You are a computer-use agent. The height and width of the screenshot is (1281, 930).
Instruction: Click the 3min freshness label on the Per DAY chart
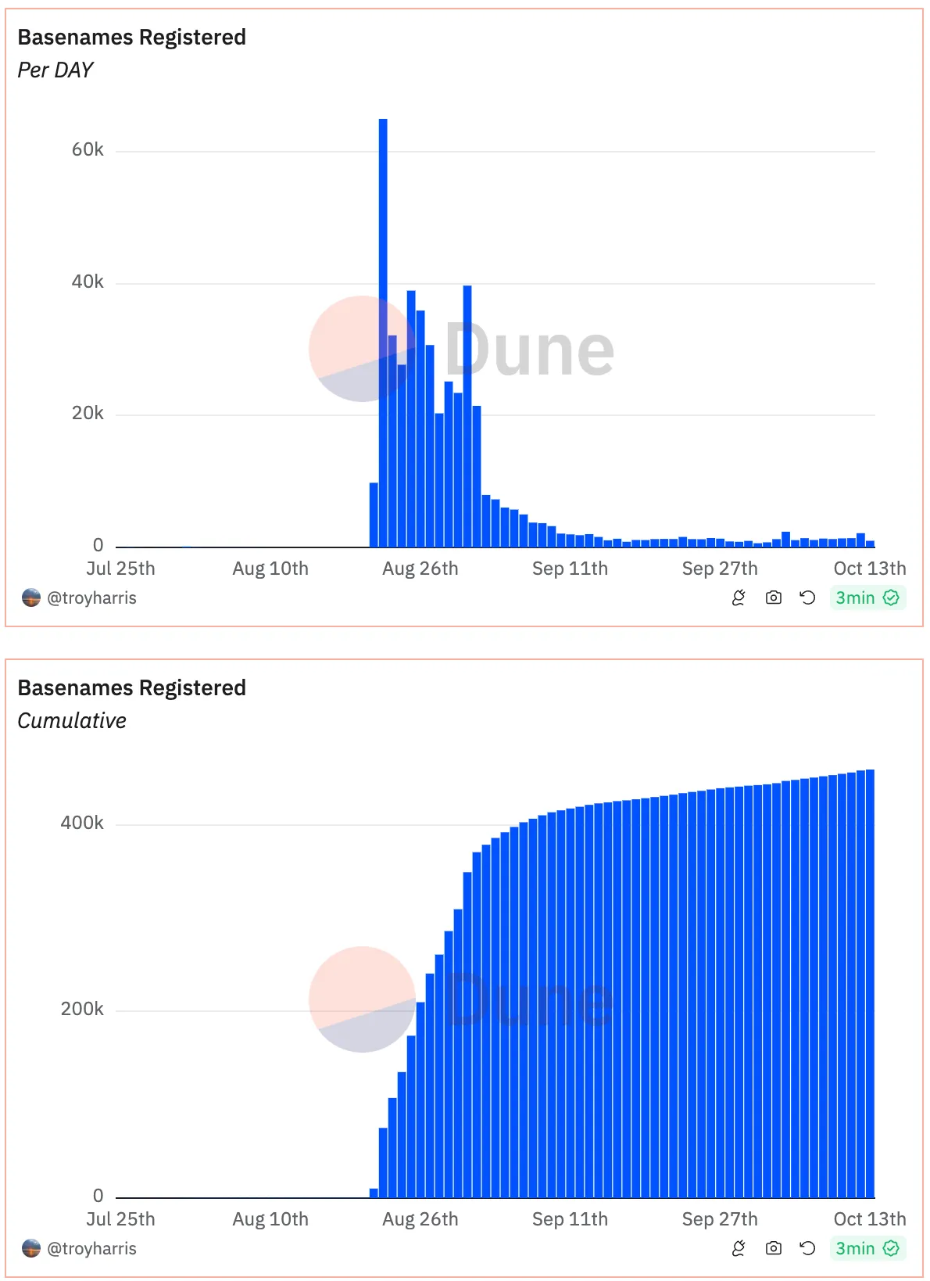coord(855,598)
